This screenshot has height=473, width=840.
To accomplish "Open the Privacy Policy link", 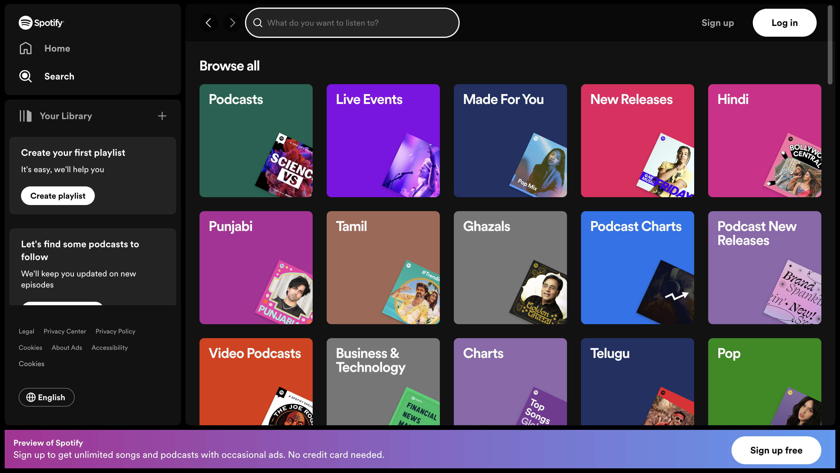I will click(x=115, y=331).
